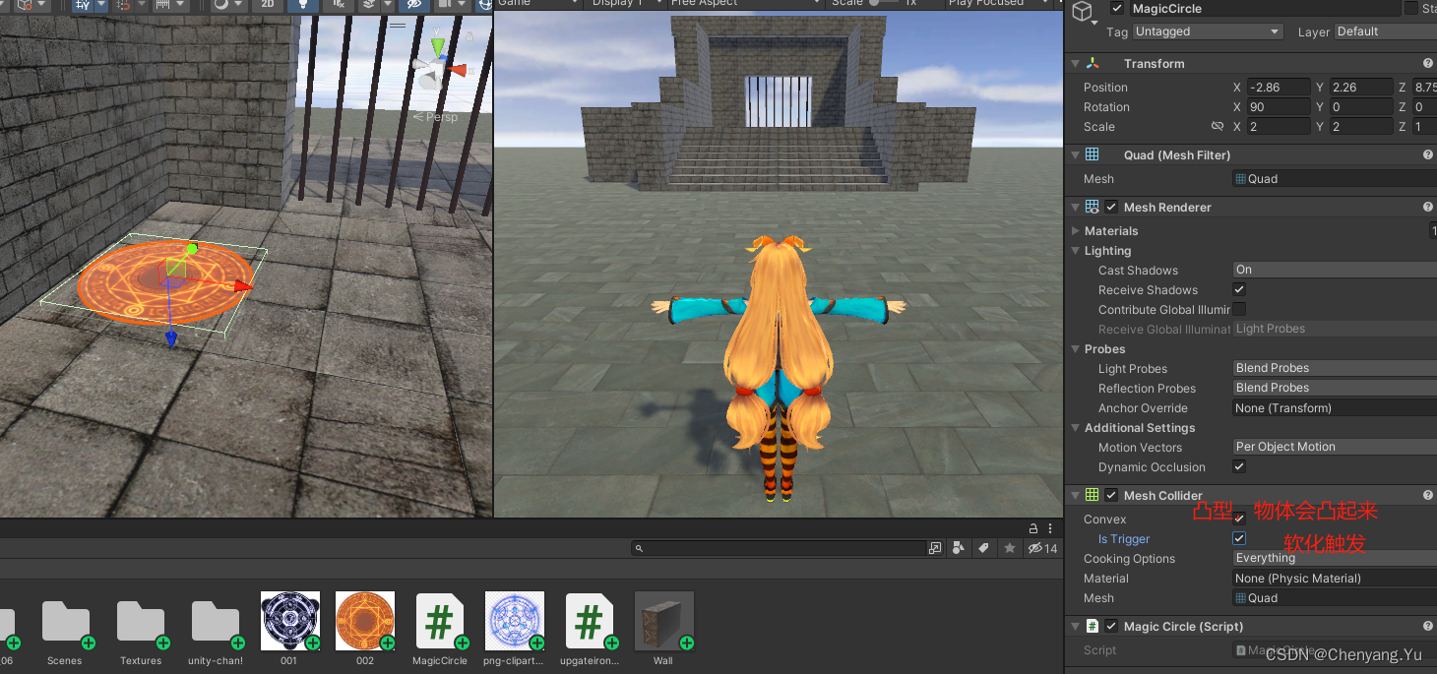1437x674 pixels.
Task: Open Reflection Probes dropdown
Action: (x=1335, y=388)
